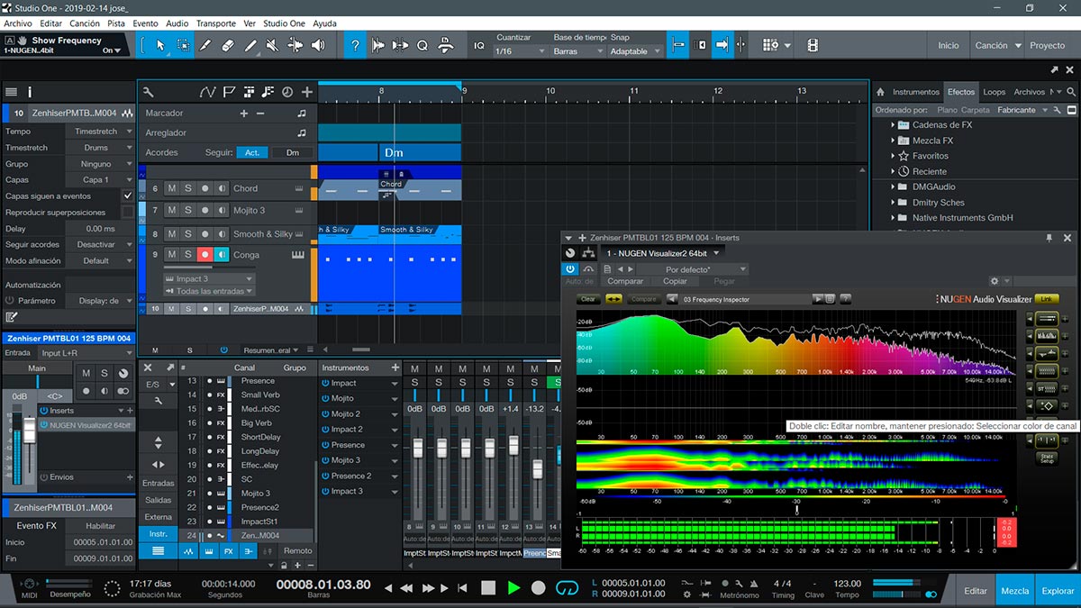Image resolution: width=1081 pixels, height=608 pixels.
Task: Click the stop button in transport
Action: point(488,587)
